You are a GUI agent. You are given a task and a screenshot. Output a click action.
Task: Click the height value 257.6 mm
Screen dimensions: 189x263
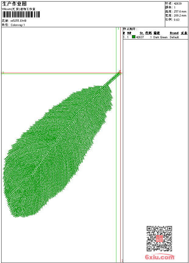180,12
